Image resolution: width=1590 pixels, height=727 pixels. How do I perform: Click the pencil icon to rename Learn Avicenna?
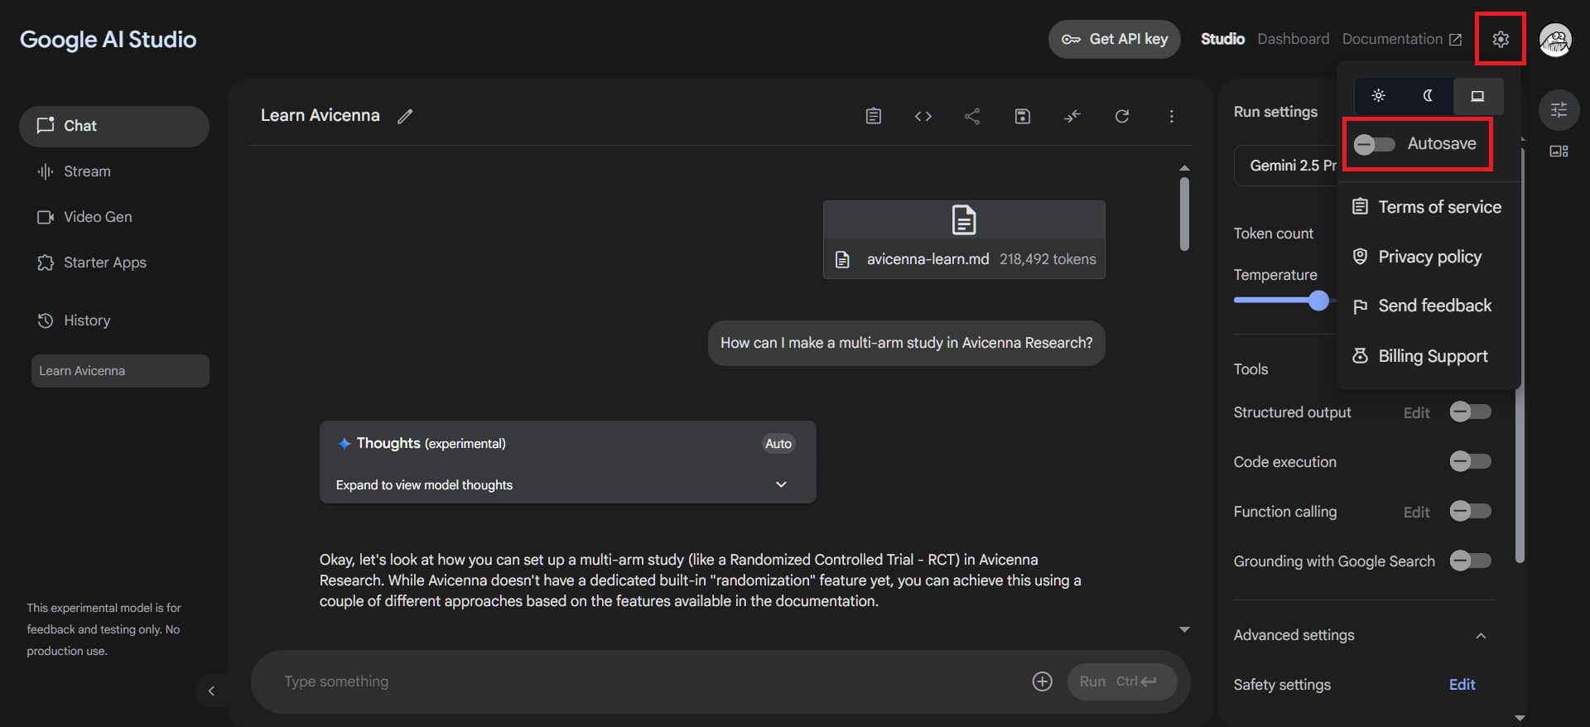(x=405, y=117)
